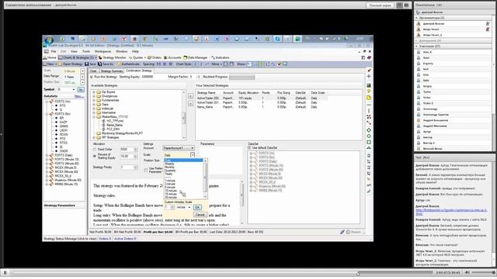Select the Fixed Dollar radio button
497x279 pixels.
(95, 150)
